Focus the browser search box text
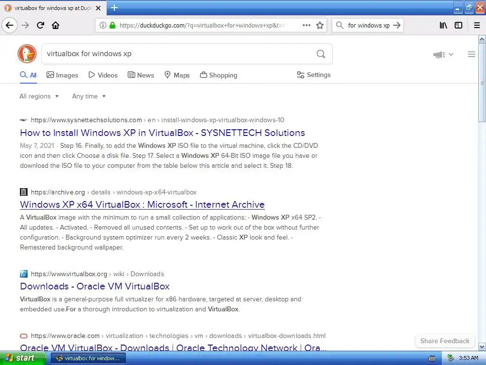486x365 pixels. tap(368, 25)
